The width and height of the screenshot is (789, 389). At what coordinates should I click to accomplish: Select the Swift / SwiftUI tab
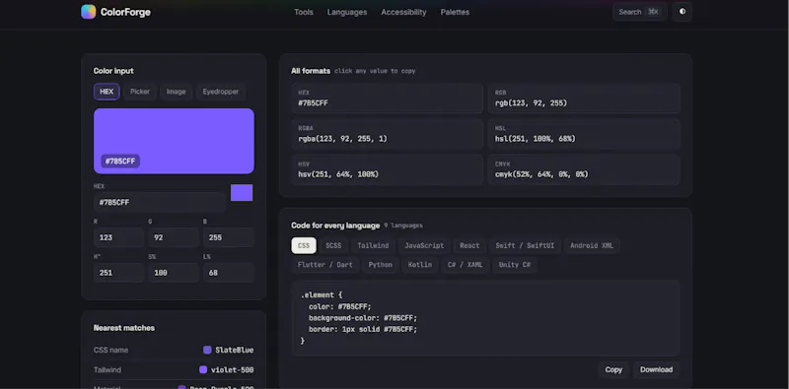click(x=525, y=245)
